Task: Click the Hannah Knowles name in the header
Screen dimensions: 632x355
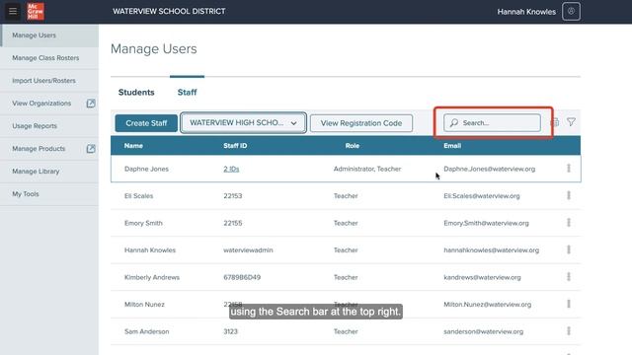Action: pos(526,12)
